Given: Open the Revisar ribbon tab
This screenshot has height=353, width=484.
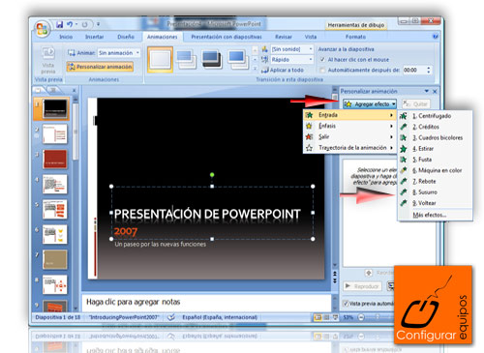Looking at the screenshot, I should [284, 37].
